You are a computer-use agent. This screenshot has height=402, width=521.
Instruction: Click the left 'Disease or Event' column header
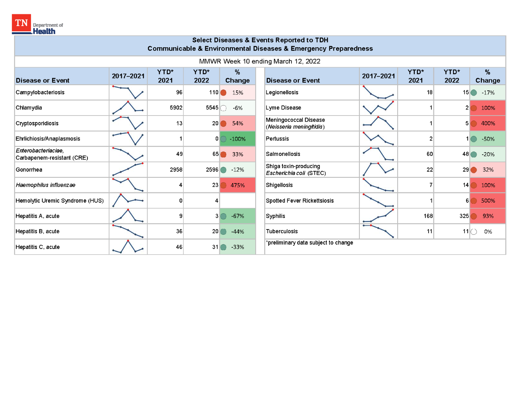coord(42,81)
